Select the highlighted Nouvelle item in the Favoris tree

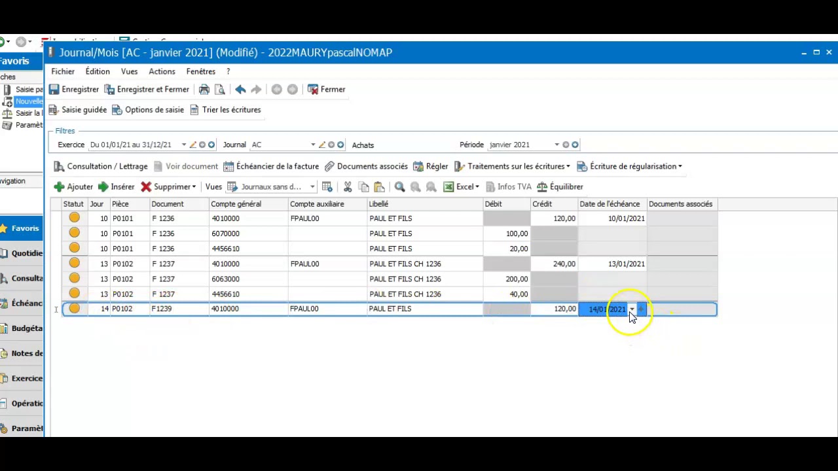29,101
